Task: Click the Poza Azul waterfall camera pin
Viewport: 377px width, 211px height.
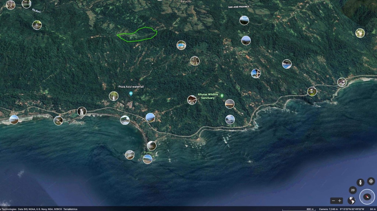Action: tap(131, 94)
